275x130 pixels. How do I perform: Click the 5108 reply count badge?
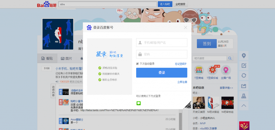coord(46,69)
